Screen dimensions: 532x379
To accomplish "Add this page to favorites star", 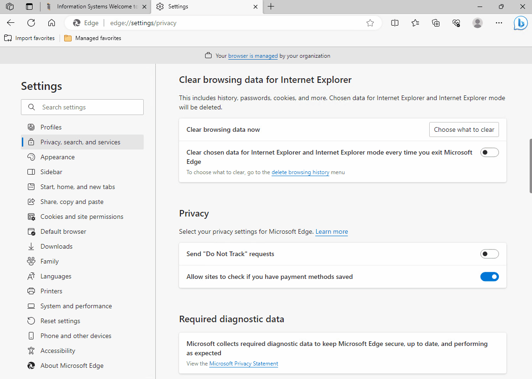I will 370,23.
